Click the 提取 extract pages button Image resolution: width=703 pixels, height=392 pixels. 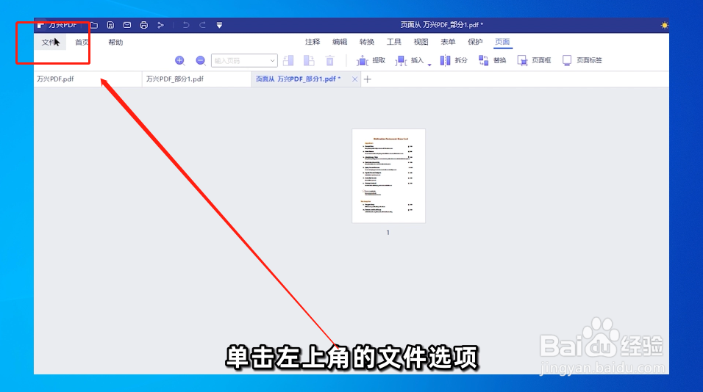pos(371,60)
